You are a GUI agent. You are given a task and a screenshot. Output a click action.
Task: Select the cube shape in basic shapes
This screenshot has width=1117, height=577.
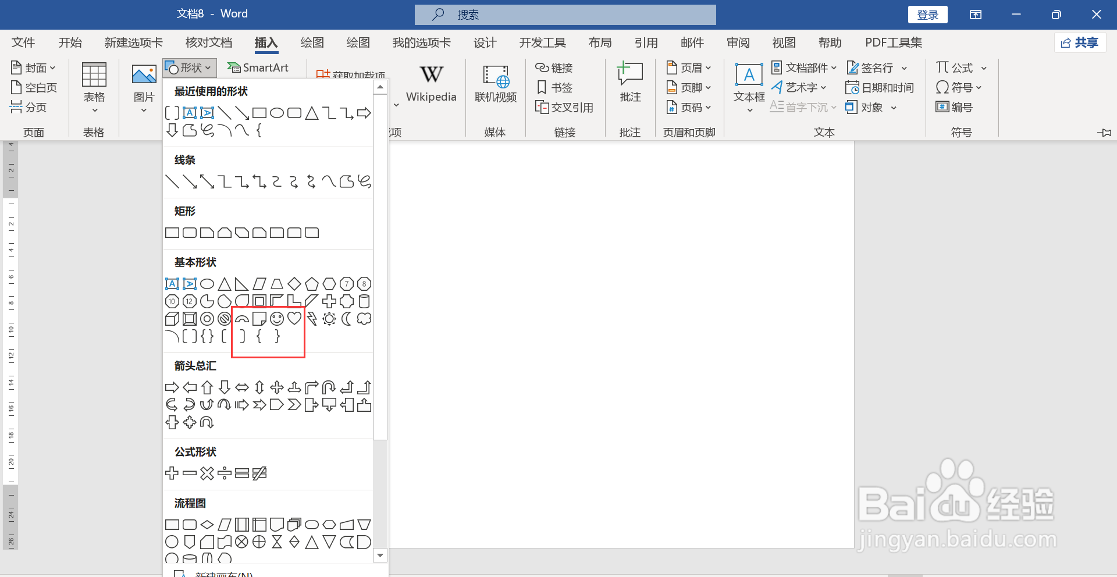(x=172, y=319)
